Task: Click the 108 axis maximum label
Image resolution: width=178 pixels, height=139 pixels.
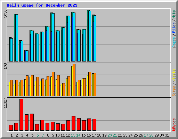Action: [x=5, y=66]
